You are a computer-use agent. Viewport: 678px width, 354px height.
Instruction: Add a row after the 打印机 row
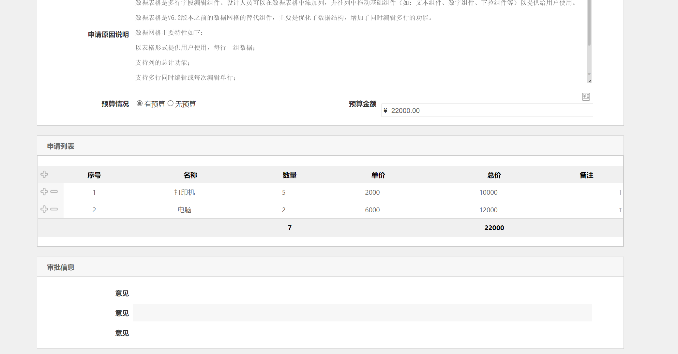click(44, 192)
